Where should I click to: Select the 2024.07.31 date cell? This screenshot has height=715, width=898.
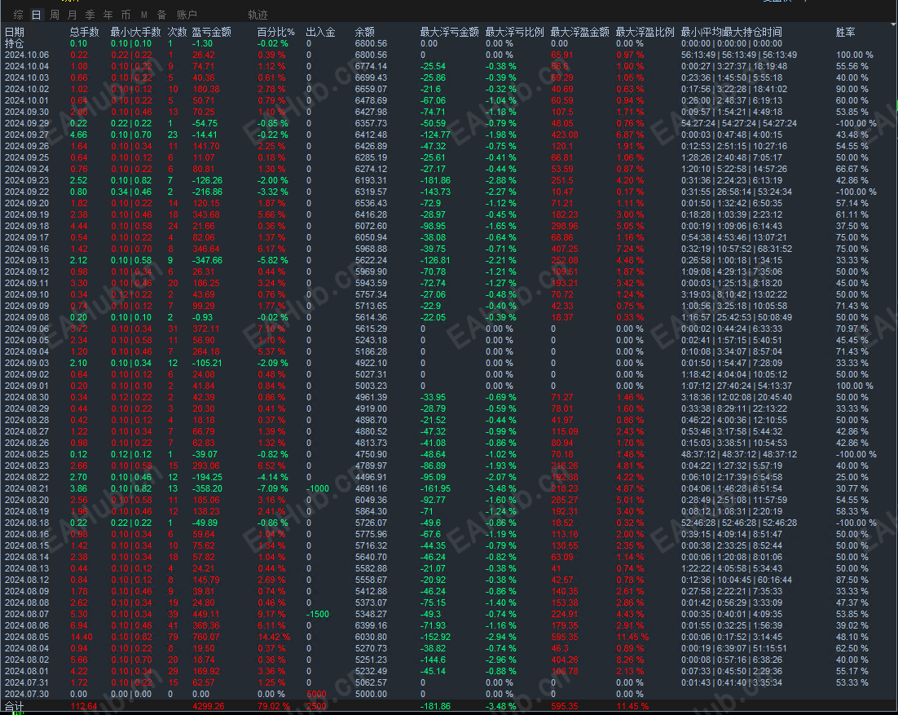point(27,683)
